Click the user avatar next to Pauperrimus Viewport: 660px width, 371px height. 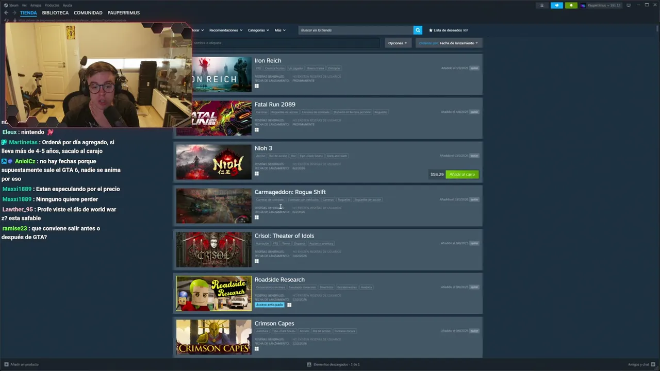[583, 5]
